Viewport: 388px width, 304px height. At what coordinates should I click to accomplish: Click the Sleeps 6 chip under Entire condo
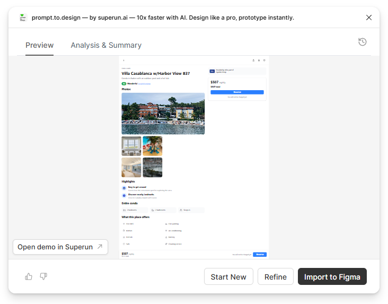tap(191, 210)
